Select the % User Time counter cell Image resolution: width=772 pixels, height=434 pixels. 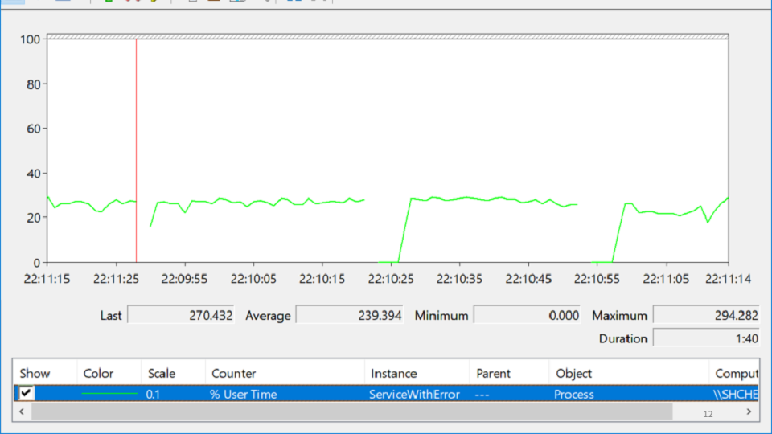tap(243, 394)
